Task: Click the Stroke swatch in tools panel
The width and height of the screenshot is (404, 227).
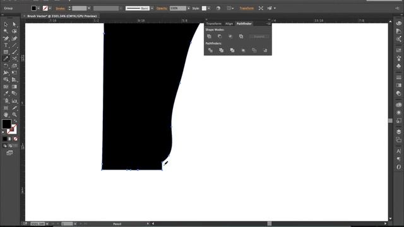Action: coord(12,129)
